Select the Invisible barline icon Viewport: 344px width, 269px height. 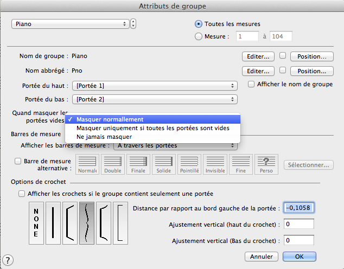(x=215, y=164)
